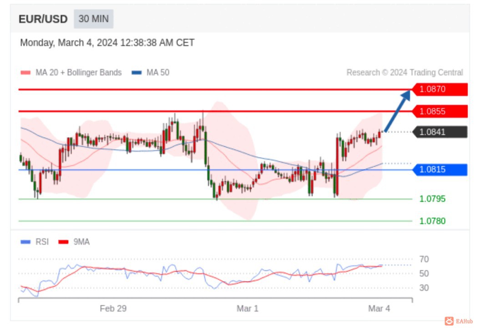Click the pink MA 20 legend swatch
This screenshot has width=477, height=328.
[25, 72]
